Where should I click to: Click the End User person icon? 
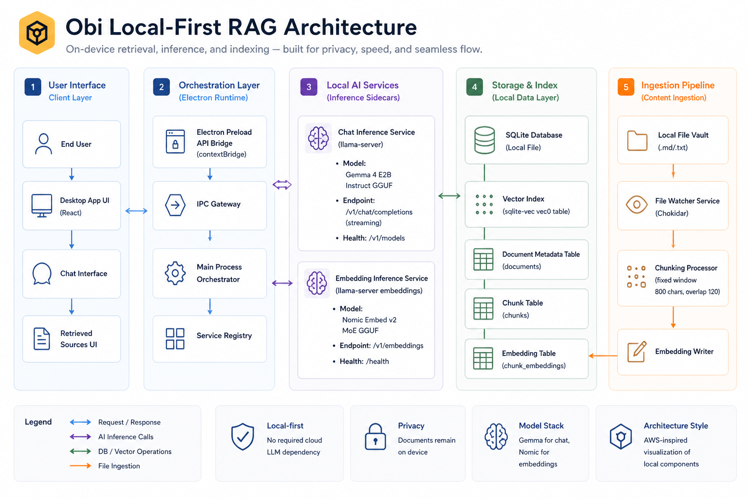(43, 144)
